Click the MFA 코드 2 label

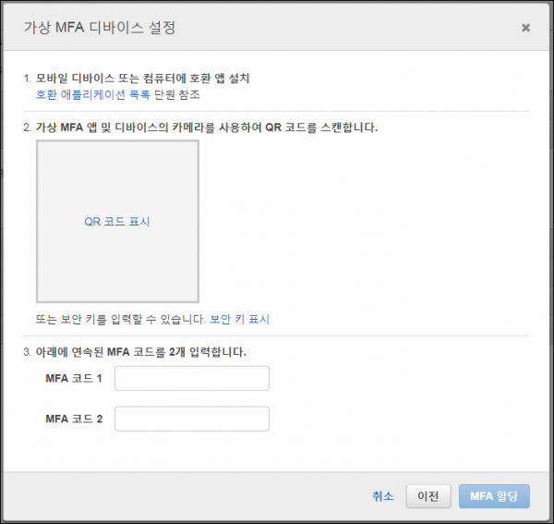point(74,419)
